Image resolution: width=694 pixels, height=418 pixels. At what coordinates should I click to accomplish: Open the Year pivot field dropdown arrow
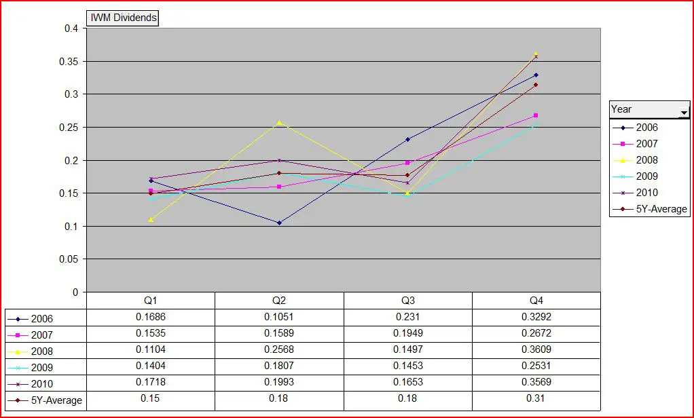coord(684,113)
